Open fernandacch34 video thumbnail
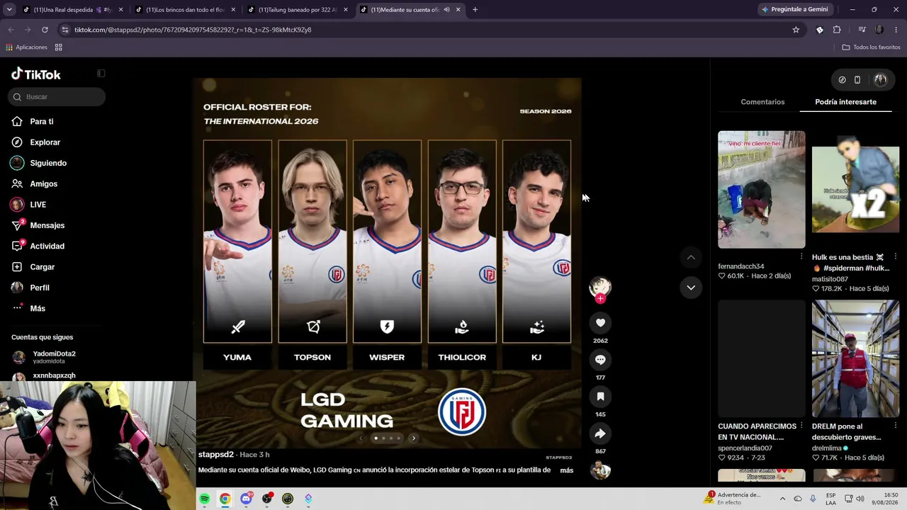The width and height of the screenshot is (907, 510). [761, 189]
